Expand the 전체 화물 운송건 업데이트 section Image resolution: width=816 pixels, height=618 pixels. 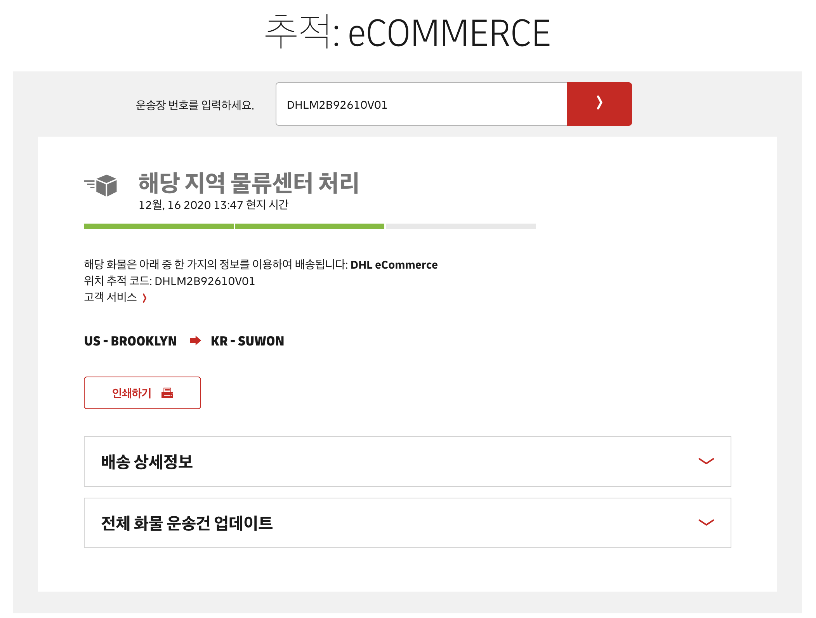point(408,523)
